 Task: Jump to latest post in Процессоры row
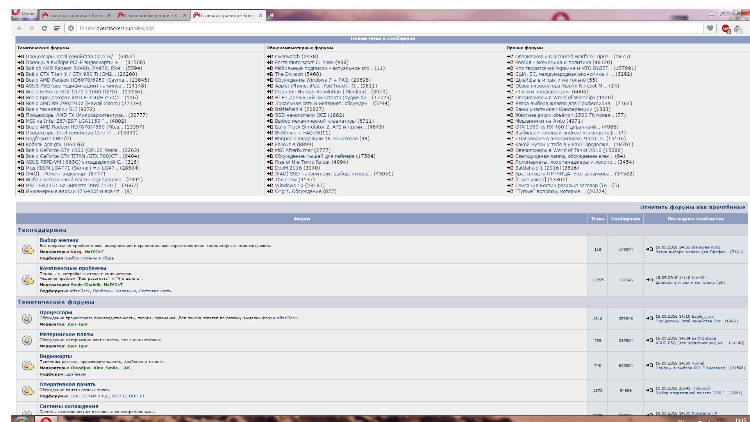point(649,318)
